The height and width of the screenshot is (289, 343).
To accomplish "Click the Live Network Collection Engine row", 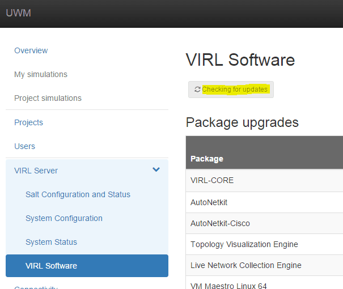I will click(245, 265).
